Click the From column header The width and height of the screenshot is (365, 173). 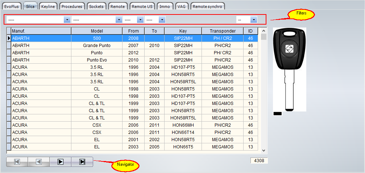point(133,31)
